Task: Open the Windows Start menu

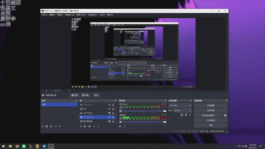Action: click(x=3, y=146)
